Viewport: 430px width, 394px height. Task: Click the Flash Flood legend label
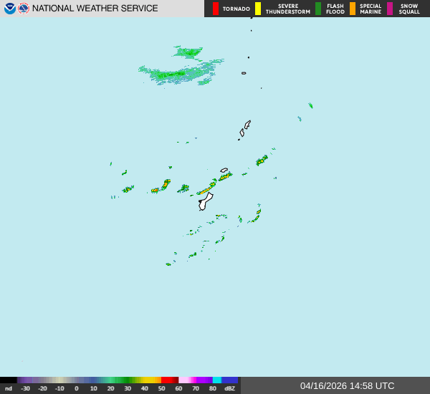(x=335, y=9)
